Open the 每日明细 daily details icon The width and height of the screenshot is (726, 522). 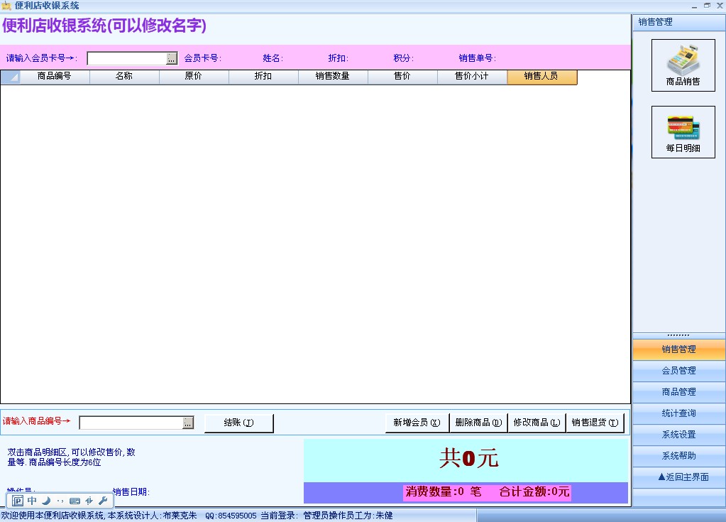(683, 132)
